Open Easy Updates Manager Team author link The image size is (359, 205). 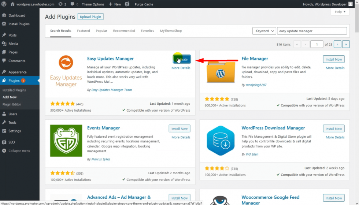111,90
